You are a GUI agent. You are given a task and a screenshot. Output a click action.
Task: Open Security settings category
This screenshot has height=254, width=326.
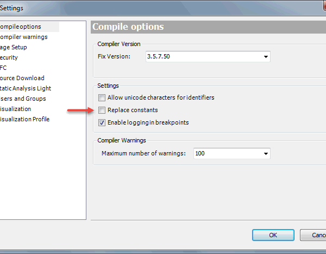coord(9,57)
